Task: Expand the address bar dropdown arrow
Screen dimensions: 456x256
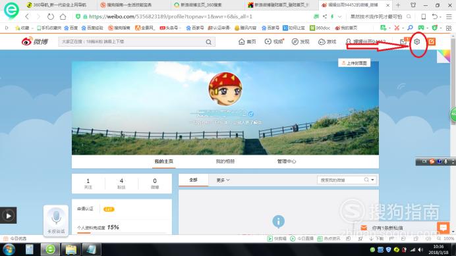Action: point(339,16)
